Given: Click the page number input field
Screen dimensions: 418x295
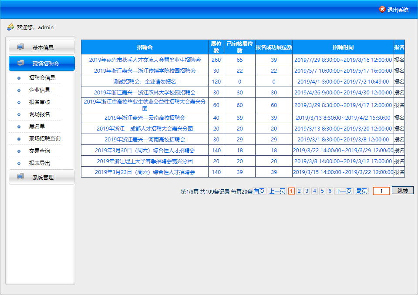Looking at the screenshot, I should (x=381, y=191).
